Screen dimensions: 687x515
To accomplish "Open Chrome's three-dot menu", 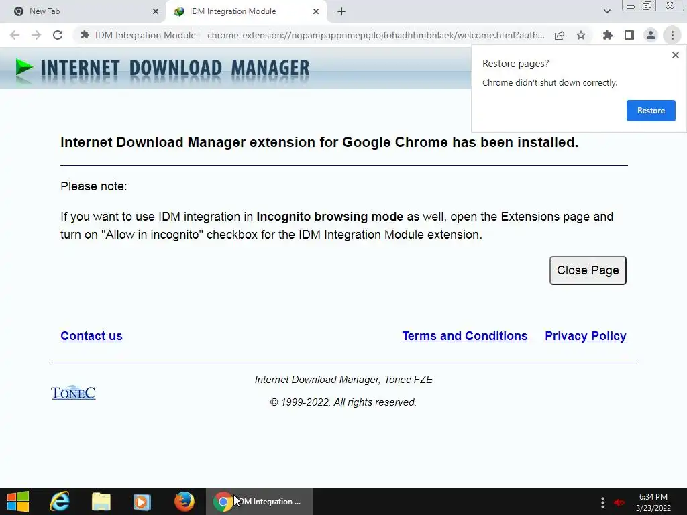I will (x=672, y=35).
